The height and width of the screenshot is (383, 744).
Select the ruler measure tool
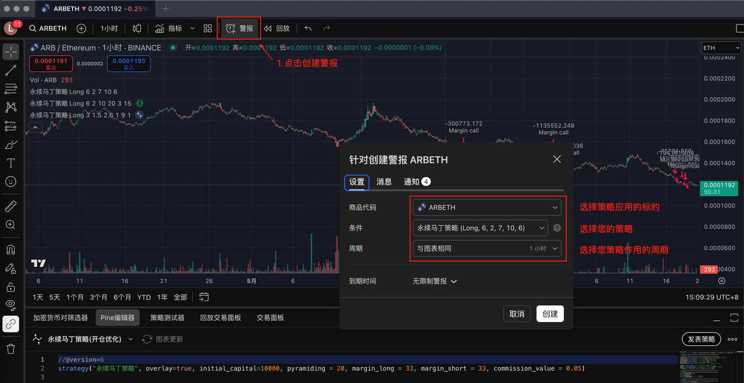10,206
